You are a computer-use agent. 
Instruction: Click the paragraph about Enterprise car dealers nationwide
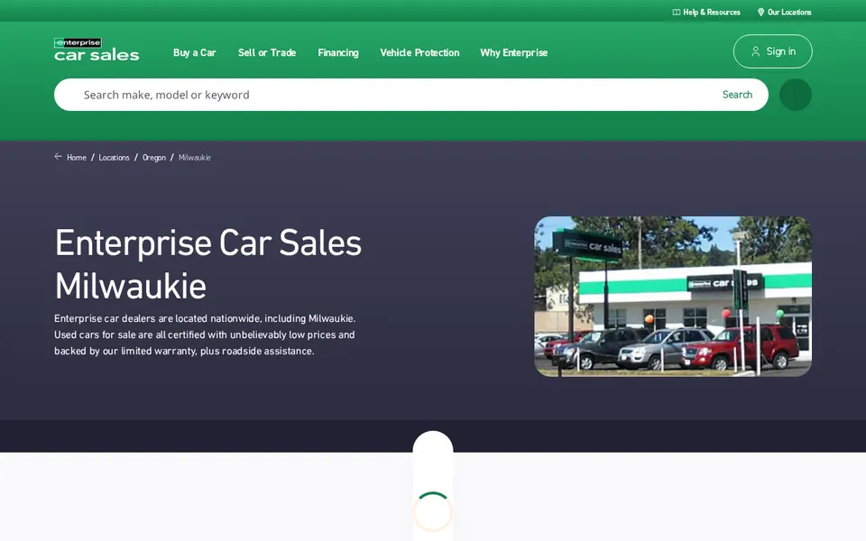click(x=205, y=335)
